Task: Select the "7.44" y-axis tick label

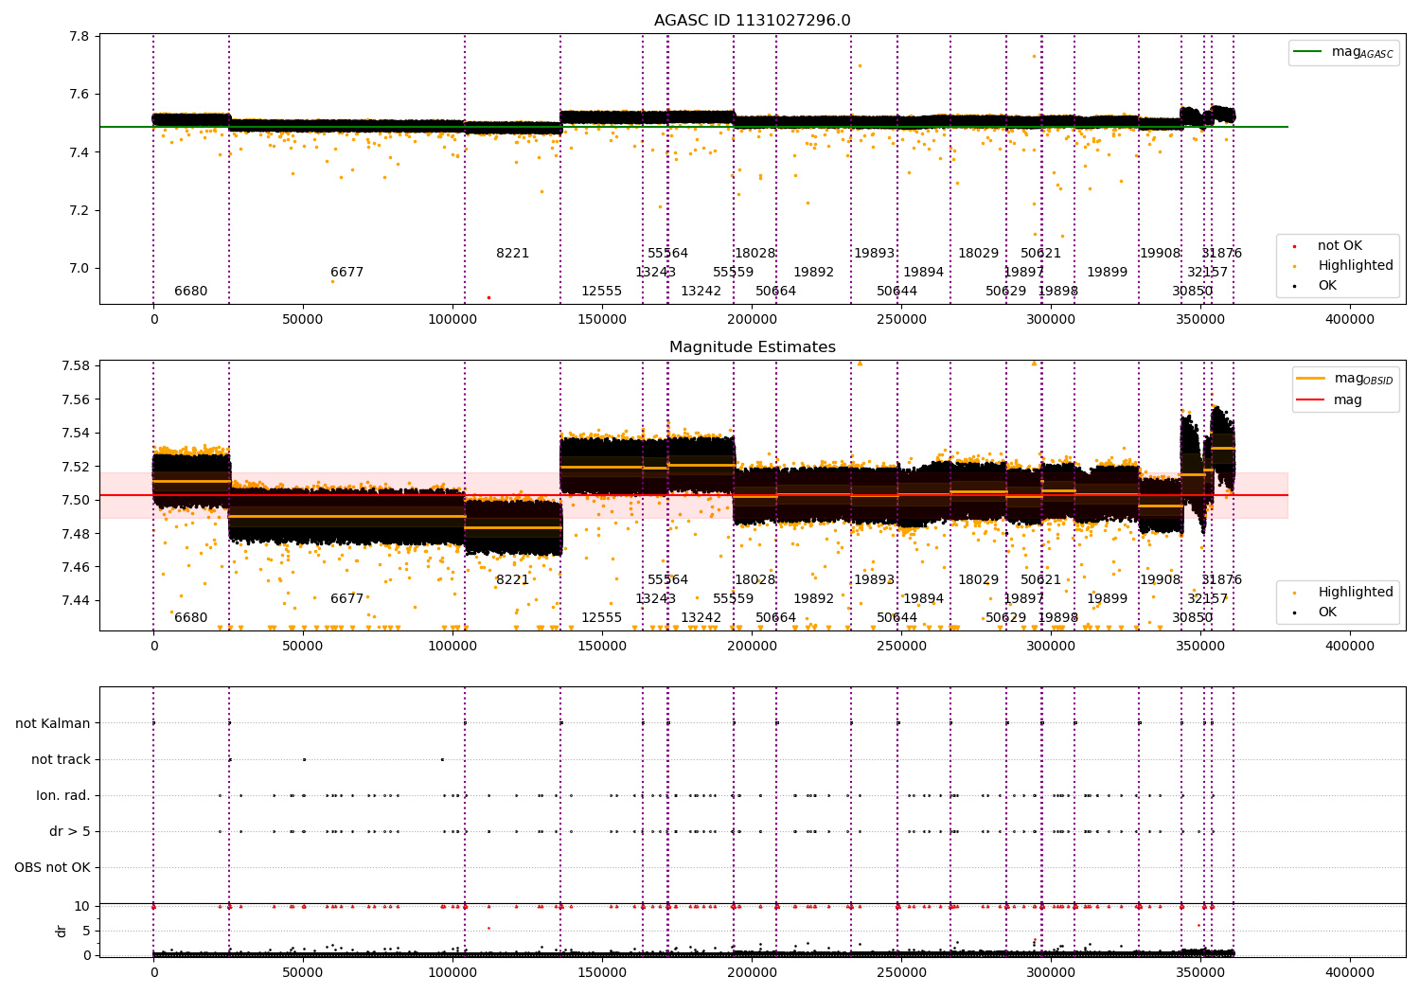Action: [x=76, y=600]
